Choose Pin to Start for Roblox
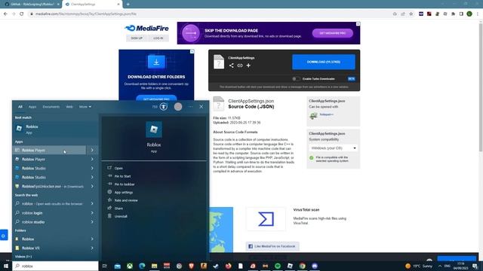The height and width of the screenshot is (271, 483). click(122, 176)
